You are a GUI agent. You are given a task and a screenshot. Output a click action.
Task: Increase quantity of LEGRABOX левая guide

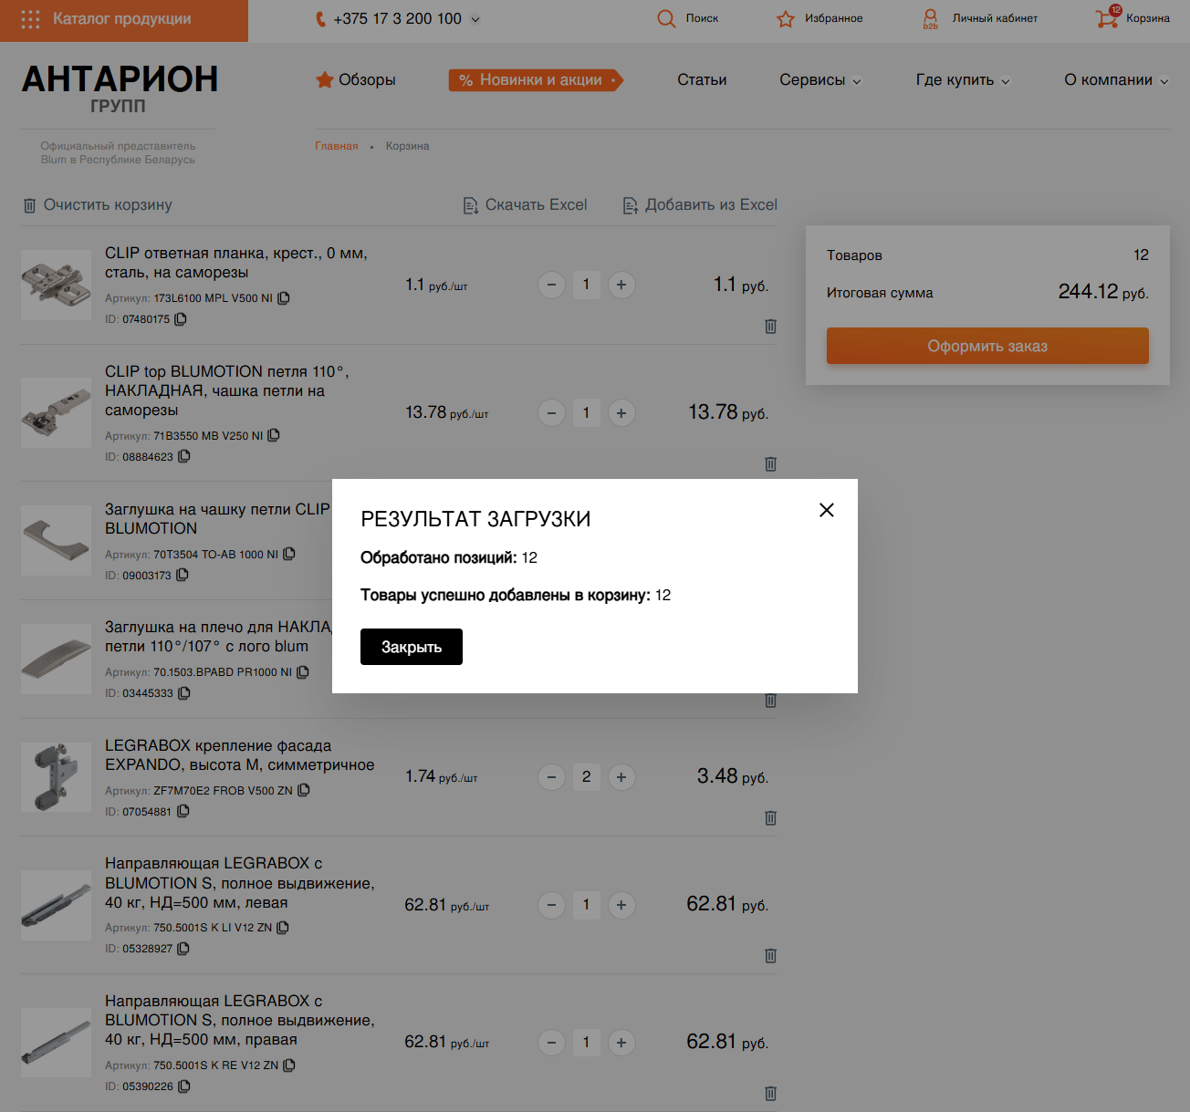point(621,905)
